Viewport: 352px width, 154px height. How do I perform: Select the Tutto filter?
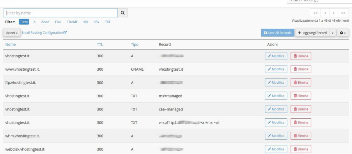24,22
